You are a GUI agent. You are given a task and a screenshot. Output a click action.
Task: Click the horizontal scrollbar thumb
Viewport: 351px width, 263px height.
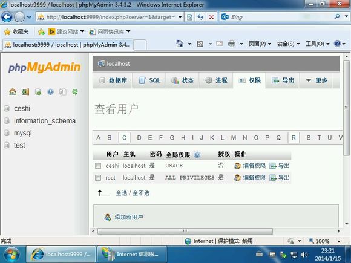185,231
